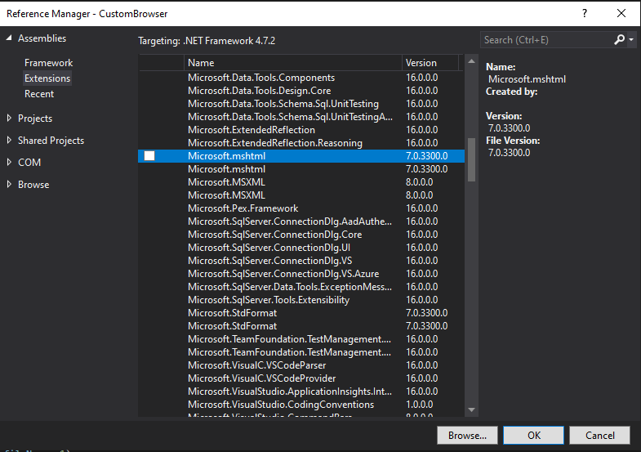
Task: Sort list by the Name column header
Action: 292,63
